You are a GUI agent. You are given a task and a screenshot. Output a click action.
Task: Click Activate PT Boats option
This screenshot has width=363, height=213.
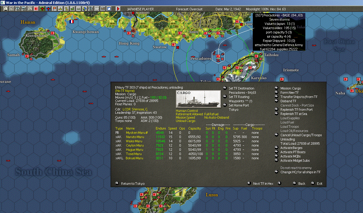293,152
